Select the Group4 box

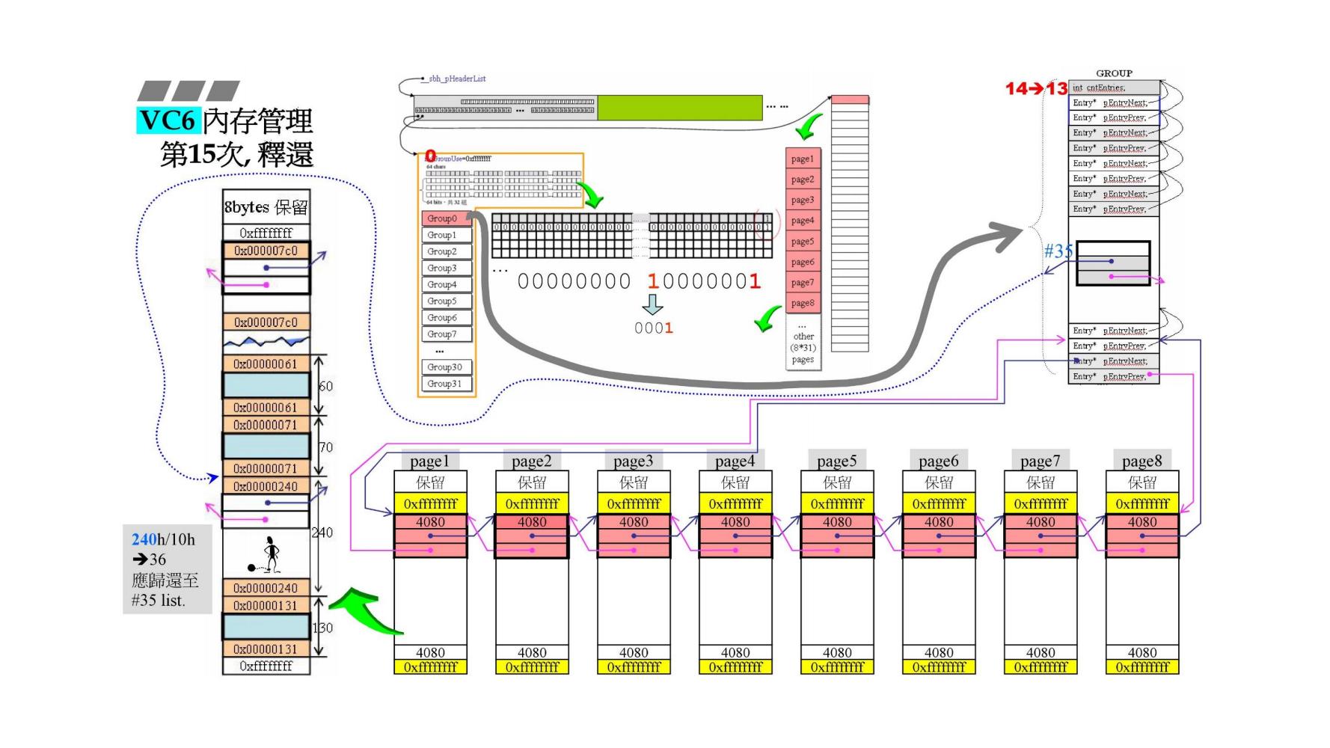pyautogui.click(x=446, y=284)
